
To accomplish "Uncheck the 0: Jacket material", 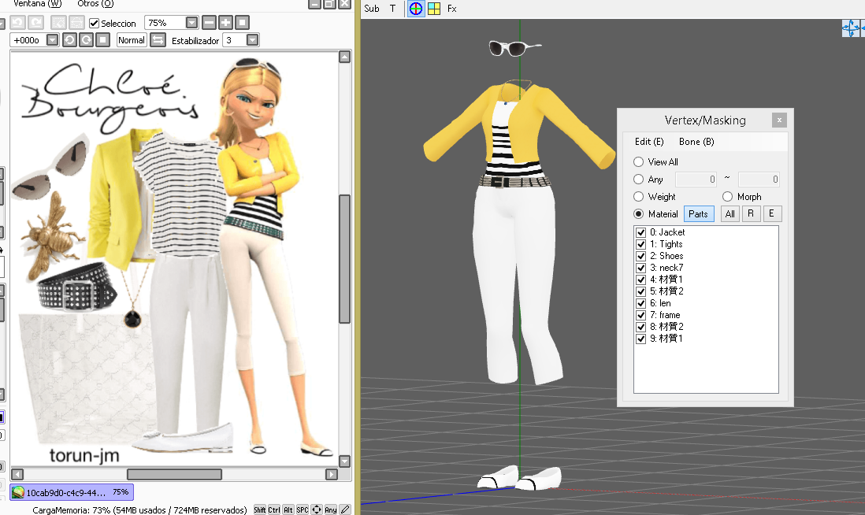I will pos(641,232).
